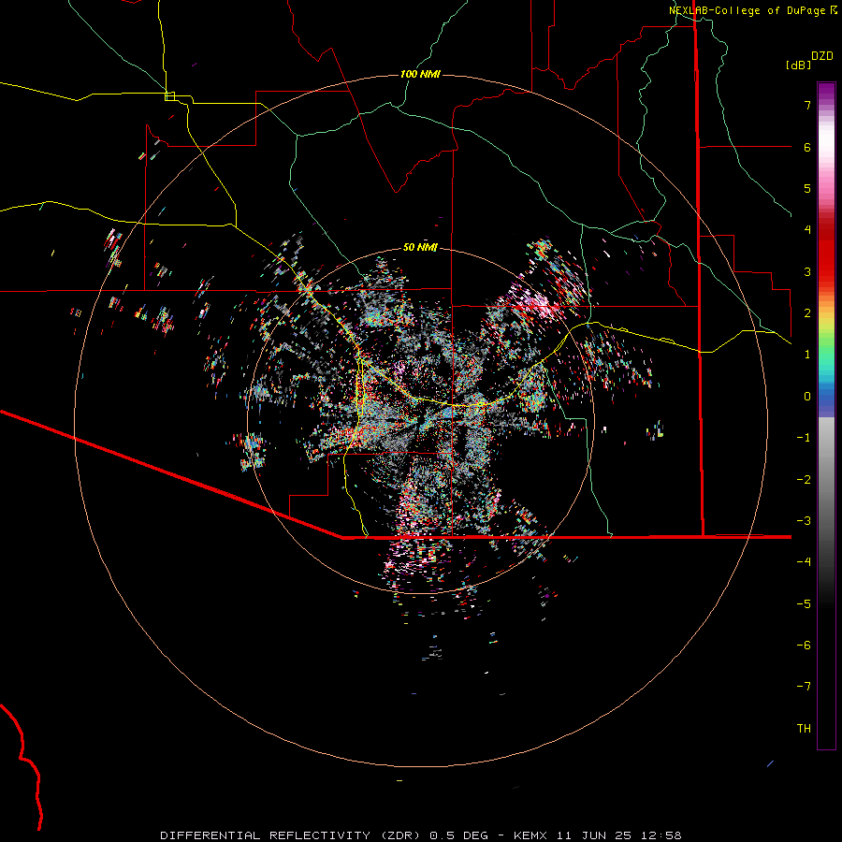842x842 pixels.
Task: Click the small yellow square city marker
Action: click(x=169, y=96)
